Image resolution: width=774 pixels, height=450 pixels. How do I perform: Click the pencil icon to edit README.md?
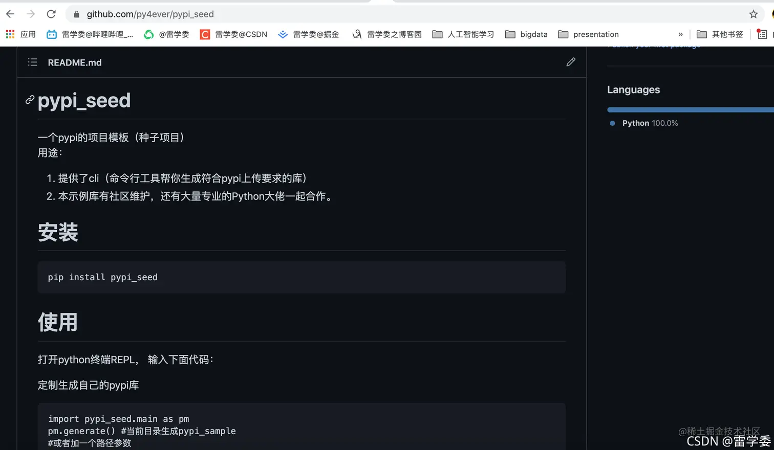click(x=571, y=62)
